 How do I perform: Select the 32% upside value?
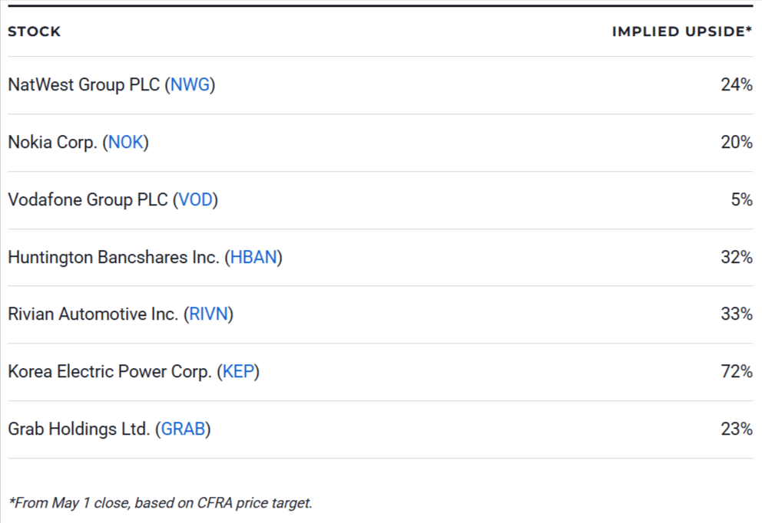click(x=737, y=257)
